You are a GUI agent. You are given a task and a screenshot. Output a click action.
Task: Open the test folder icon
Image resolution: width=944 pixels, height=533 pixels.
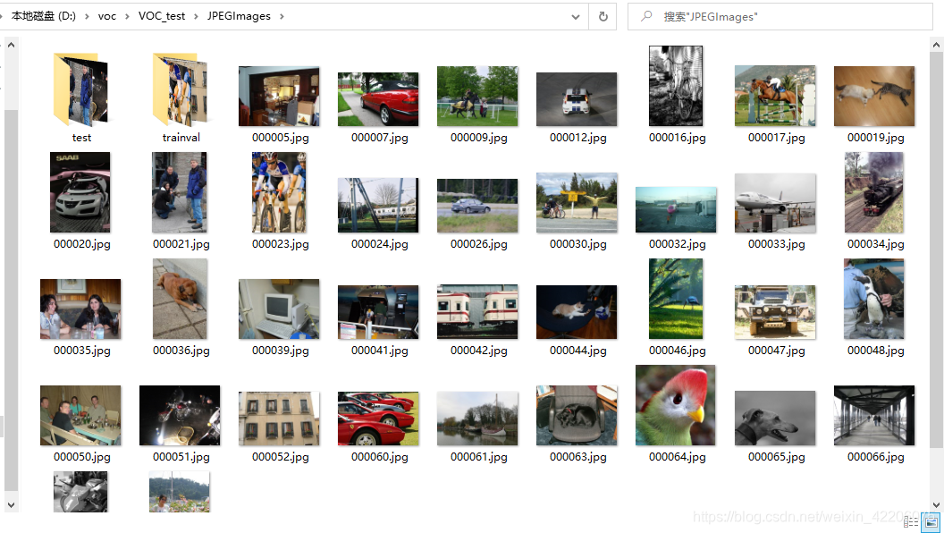coord(80,89)
